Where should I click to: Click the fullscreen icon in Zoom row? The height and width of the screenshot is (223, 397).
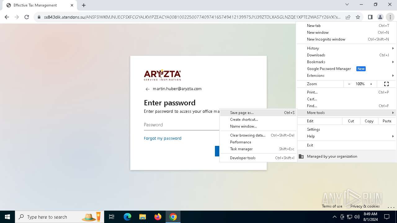point(386,84)
